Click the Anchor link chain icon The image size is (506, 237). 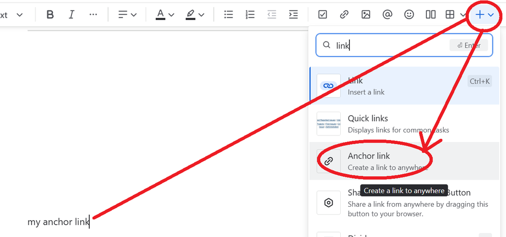[329, 161]
